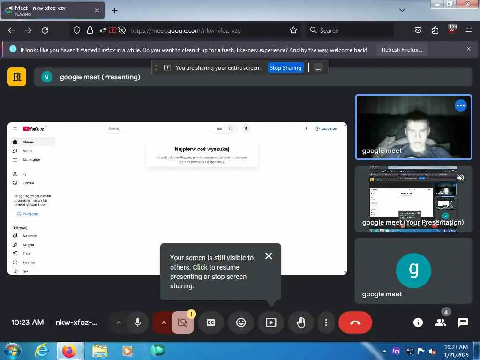The image size is (480, 360).
Task: Open the in-call chat panel
Action: pyautogui.click(x=463, y=322)
